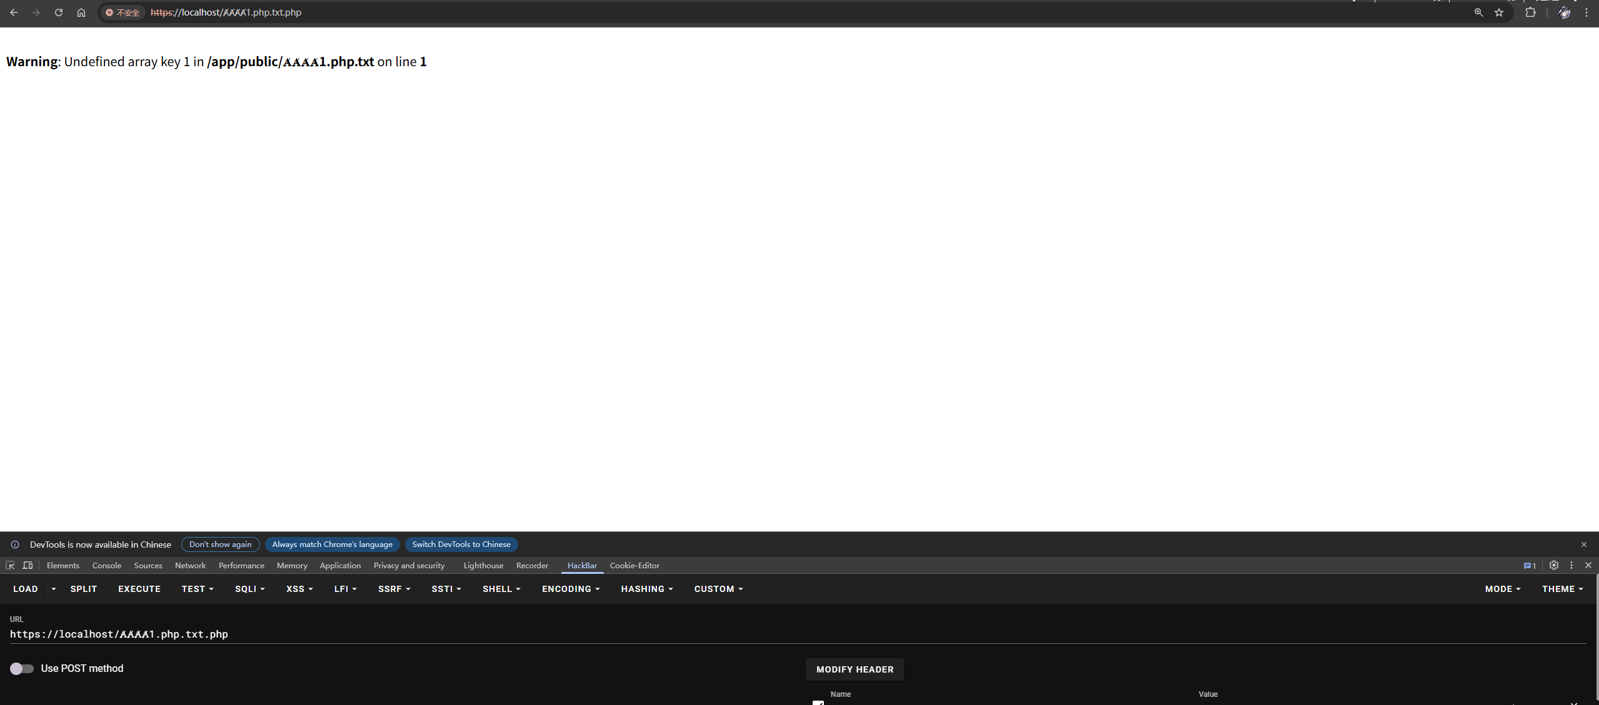This screenshot has width=1599, height=705.
Task: Expand the MODE dropdown in HackBar
Action: tap(1502, 589)
